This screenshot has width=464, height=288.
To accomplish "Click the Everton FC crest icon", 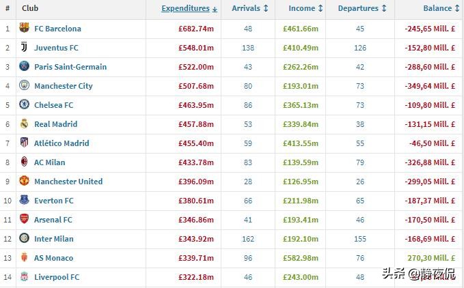I will (25, 201).
